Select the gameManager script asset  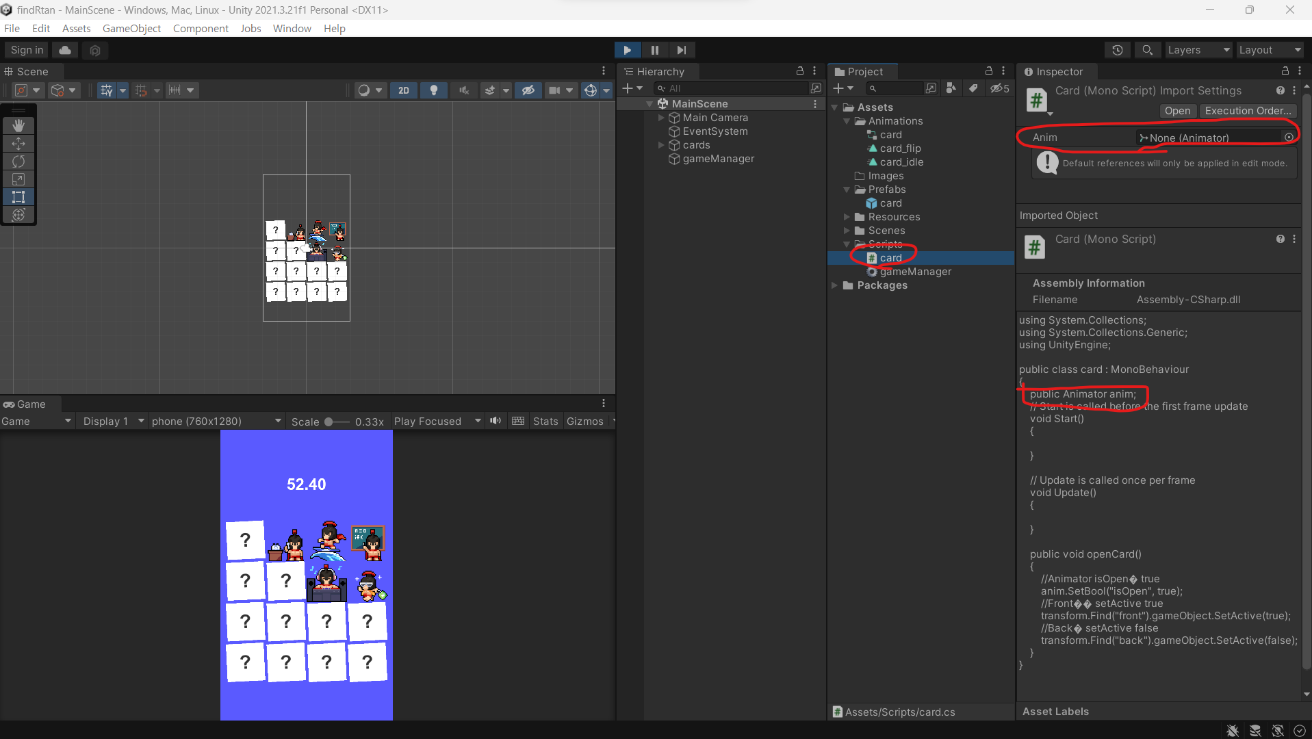click(915, 272)
